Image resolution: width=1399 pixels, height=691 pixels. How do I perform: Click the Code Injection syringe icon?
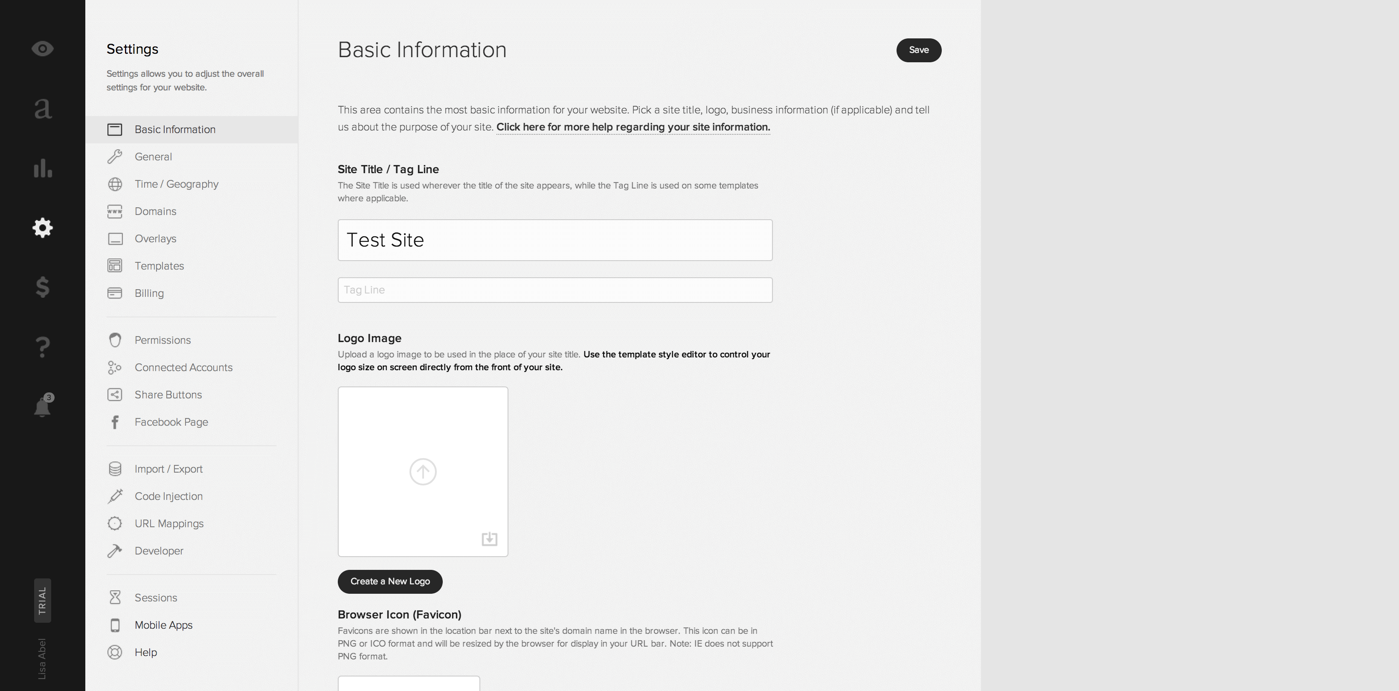click(115, 496)
